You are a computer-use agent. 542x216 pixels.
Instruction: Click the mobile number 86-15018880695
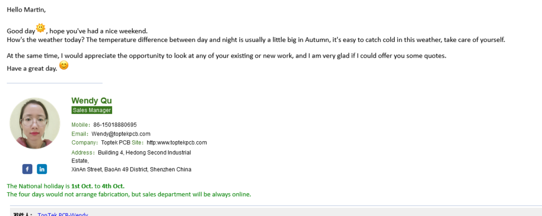coord(115,125)
